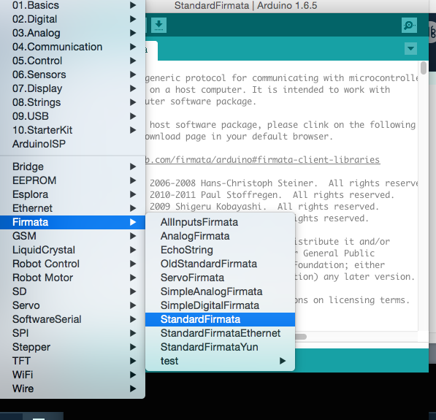
Task: Open the 02.Digital examples submenu
Action: (x=72, y=19)
